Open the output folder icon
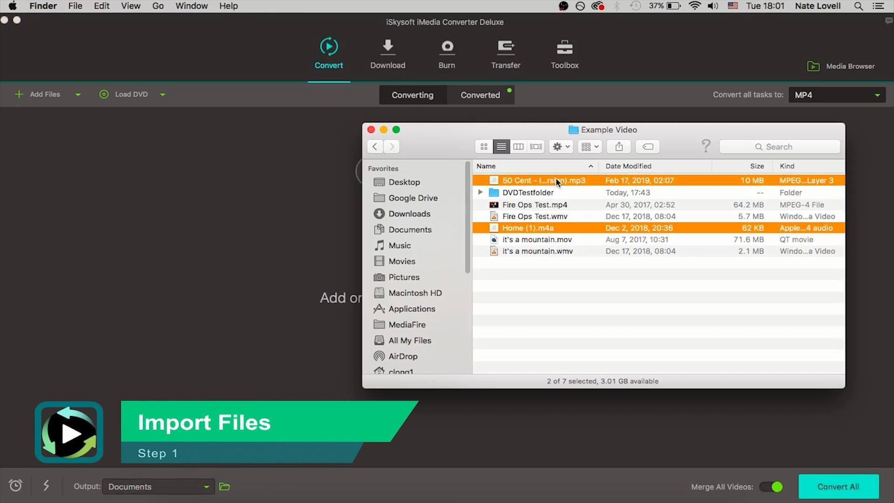The width and height of the screenshot is (894, 503). tap(224, 487)
